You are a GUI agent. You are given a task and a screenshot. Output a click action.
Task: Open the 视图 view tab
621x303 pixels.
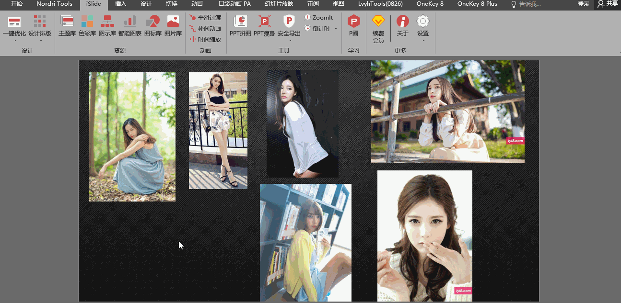(x=339, y=4)
